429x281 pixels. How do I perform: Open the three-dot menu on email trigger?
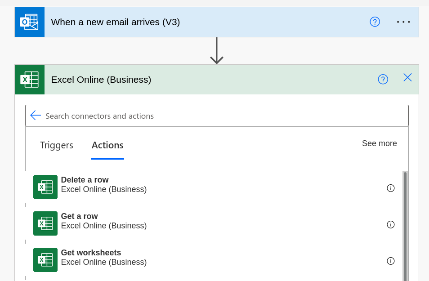pos(403,22)
